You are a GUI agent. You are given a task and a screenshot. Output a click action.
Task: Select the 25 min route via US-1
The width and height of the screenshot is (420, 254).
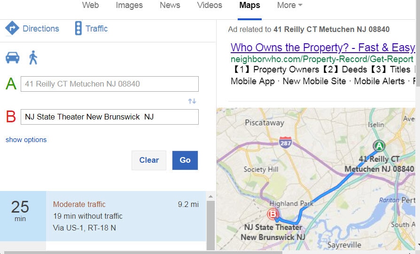point(103,216)
